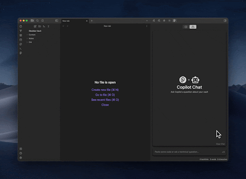Create a new folder in explorer
Viewport: 246px width, 179px height.
pyautogui.click(x=39, y=26)
